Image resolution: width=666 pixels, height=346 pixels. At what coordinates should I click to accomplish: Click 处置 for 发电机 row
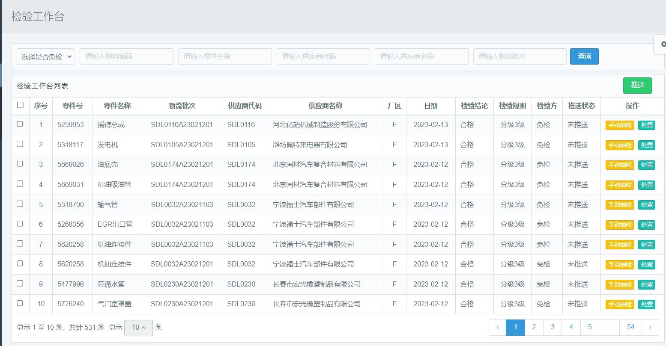pyautogui.click(x=647, y=145)
